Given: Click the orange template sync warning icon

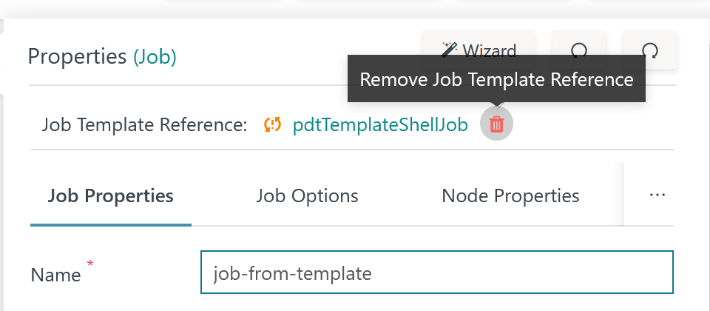Looking at the screenshot, I should click(x=273, y=124).
